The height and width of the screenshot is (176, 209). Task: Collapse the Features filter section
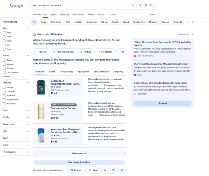(28, 83)
